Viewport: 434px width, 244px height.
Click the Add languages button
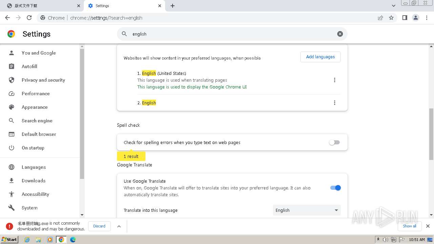point(320,57)
